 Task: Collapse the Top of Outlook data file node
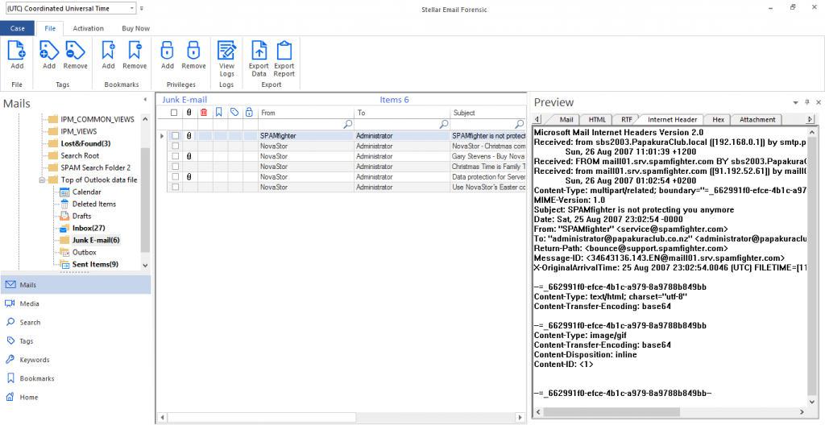click(x=42, y=179)
